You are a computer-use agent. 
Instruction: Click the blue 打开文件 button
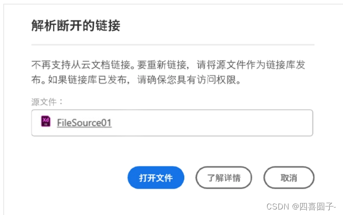click(x=156, y=177)
